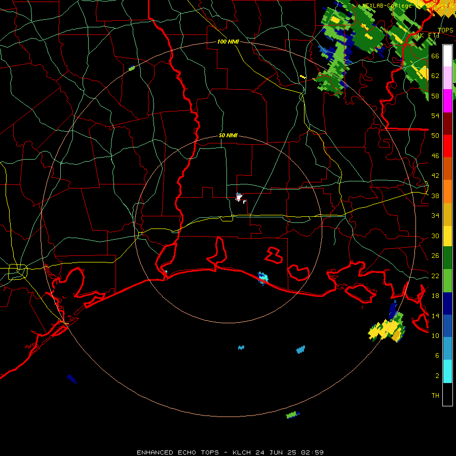Click legend value '46'
456x456 pixels.
[x=435, y=156]
